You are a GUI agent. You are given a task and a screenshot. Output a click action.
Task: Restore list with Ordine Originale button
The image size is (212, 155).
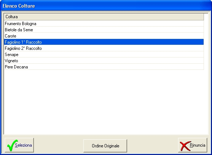point(105,146)
